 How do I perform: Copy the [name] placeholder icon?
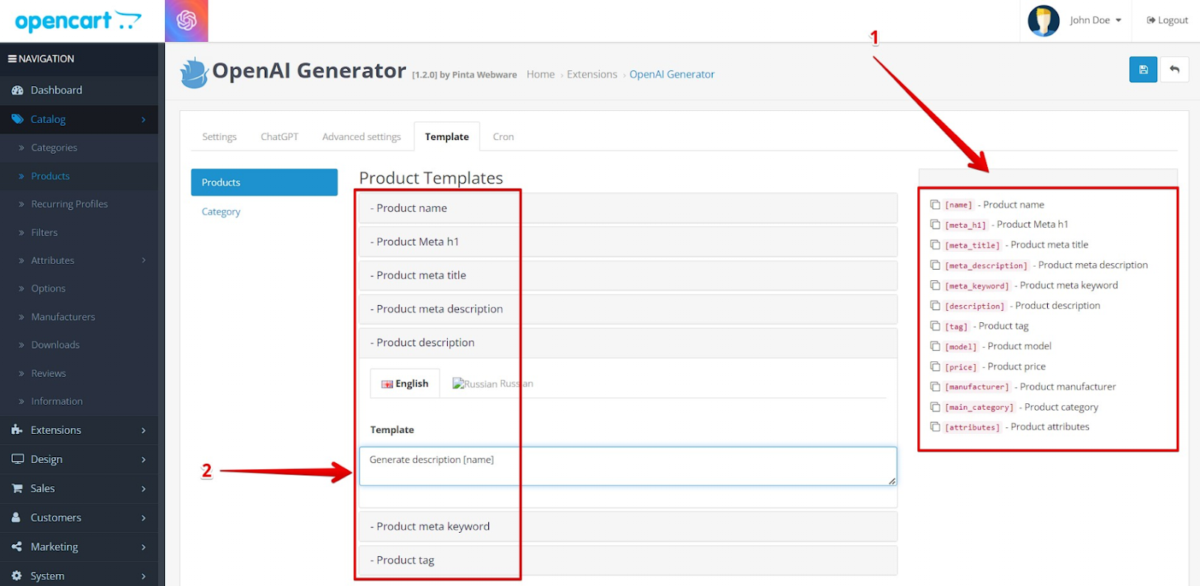[x=934, y=205]
